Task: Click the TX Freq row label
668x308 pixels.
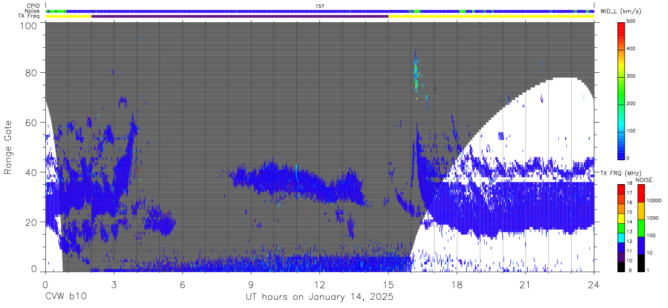Action: pyautogui.click(x=29, y=16)
